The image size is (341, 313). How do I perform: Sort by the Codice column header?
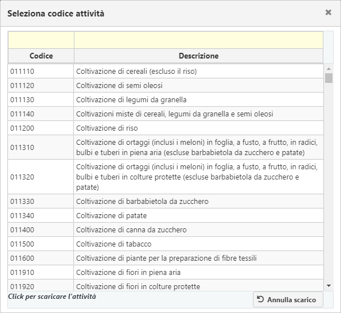pos(41,56)
